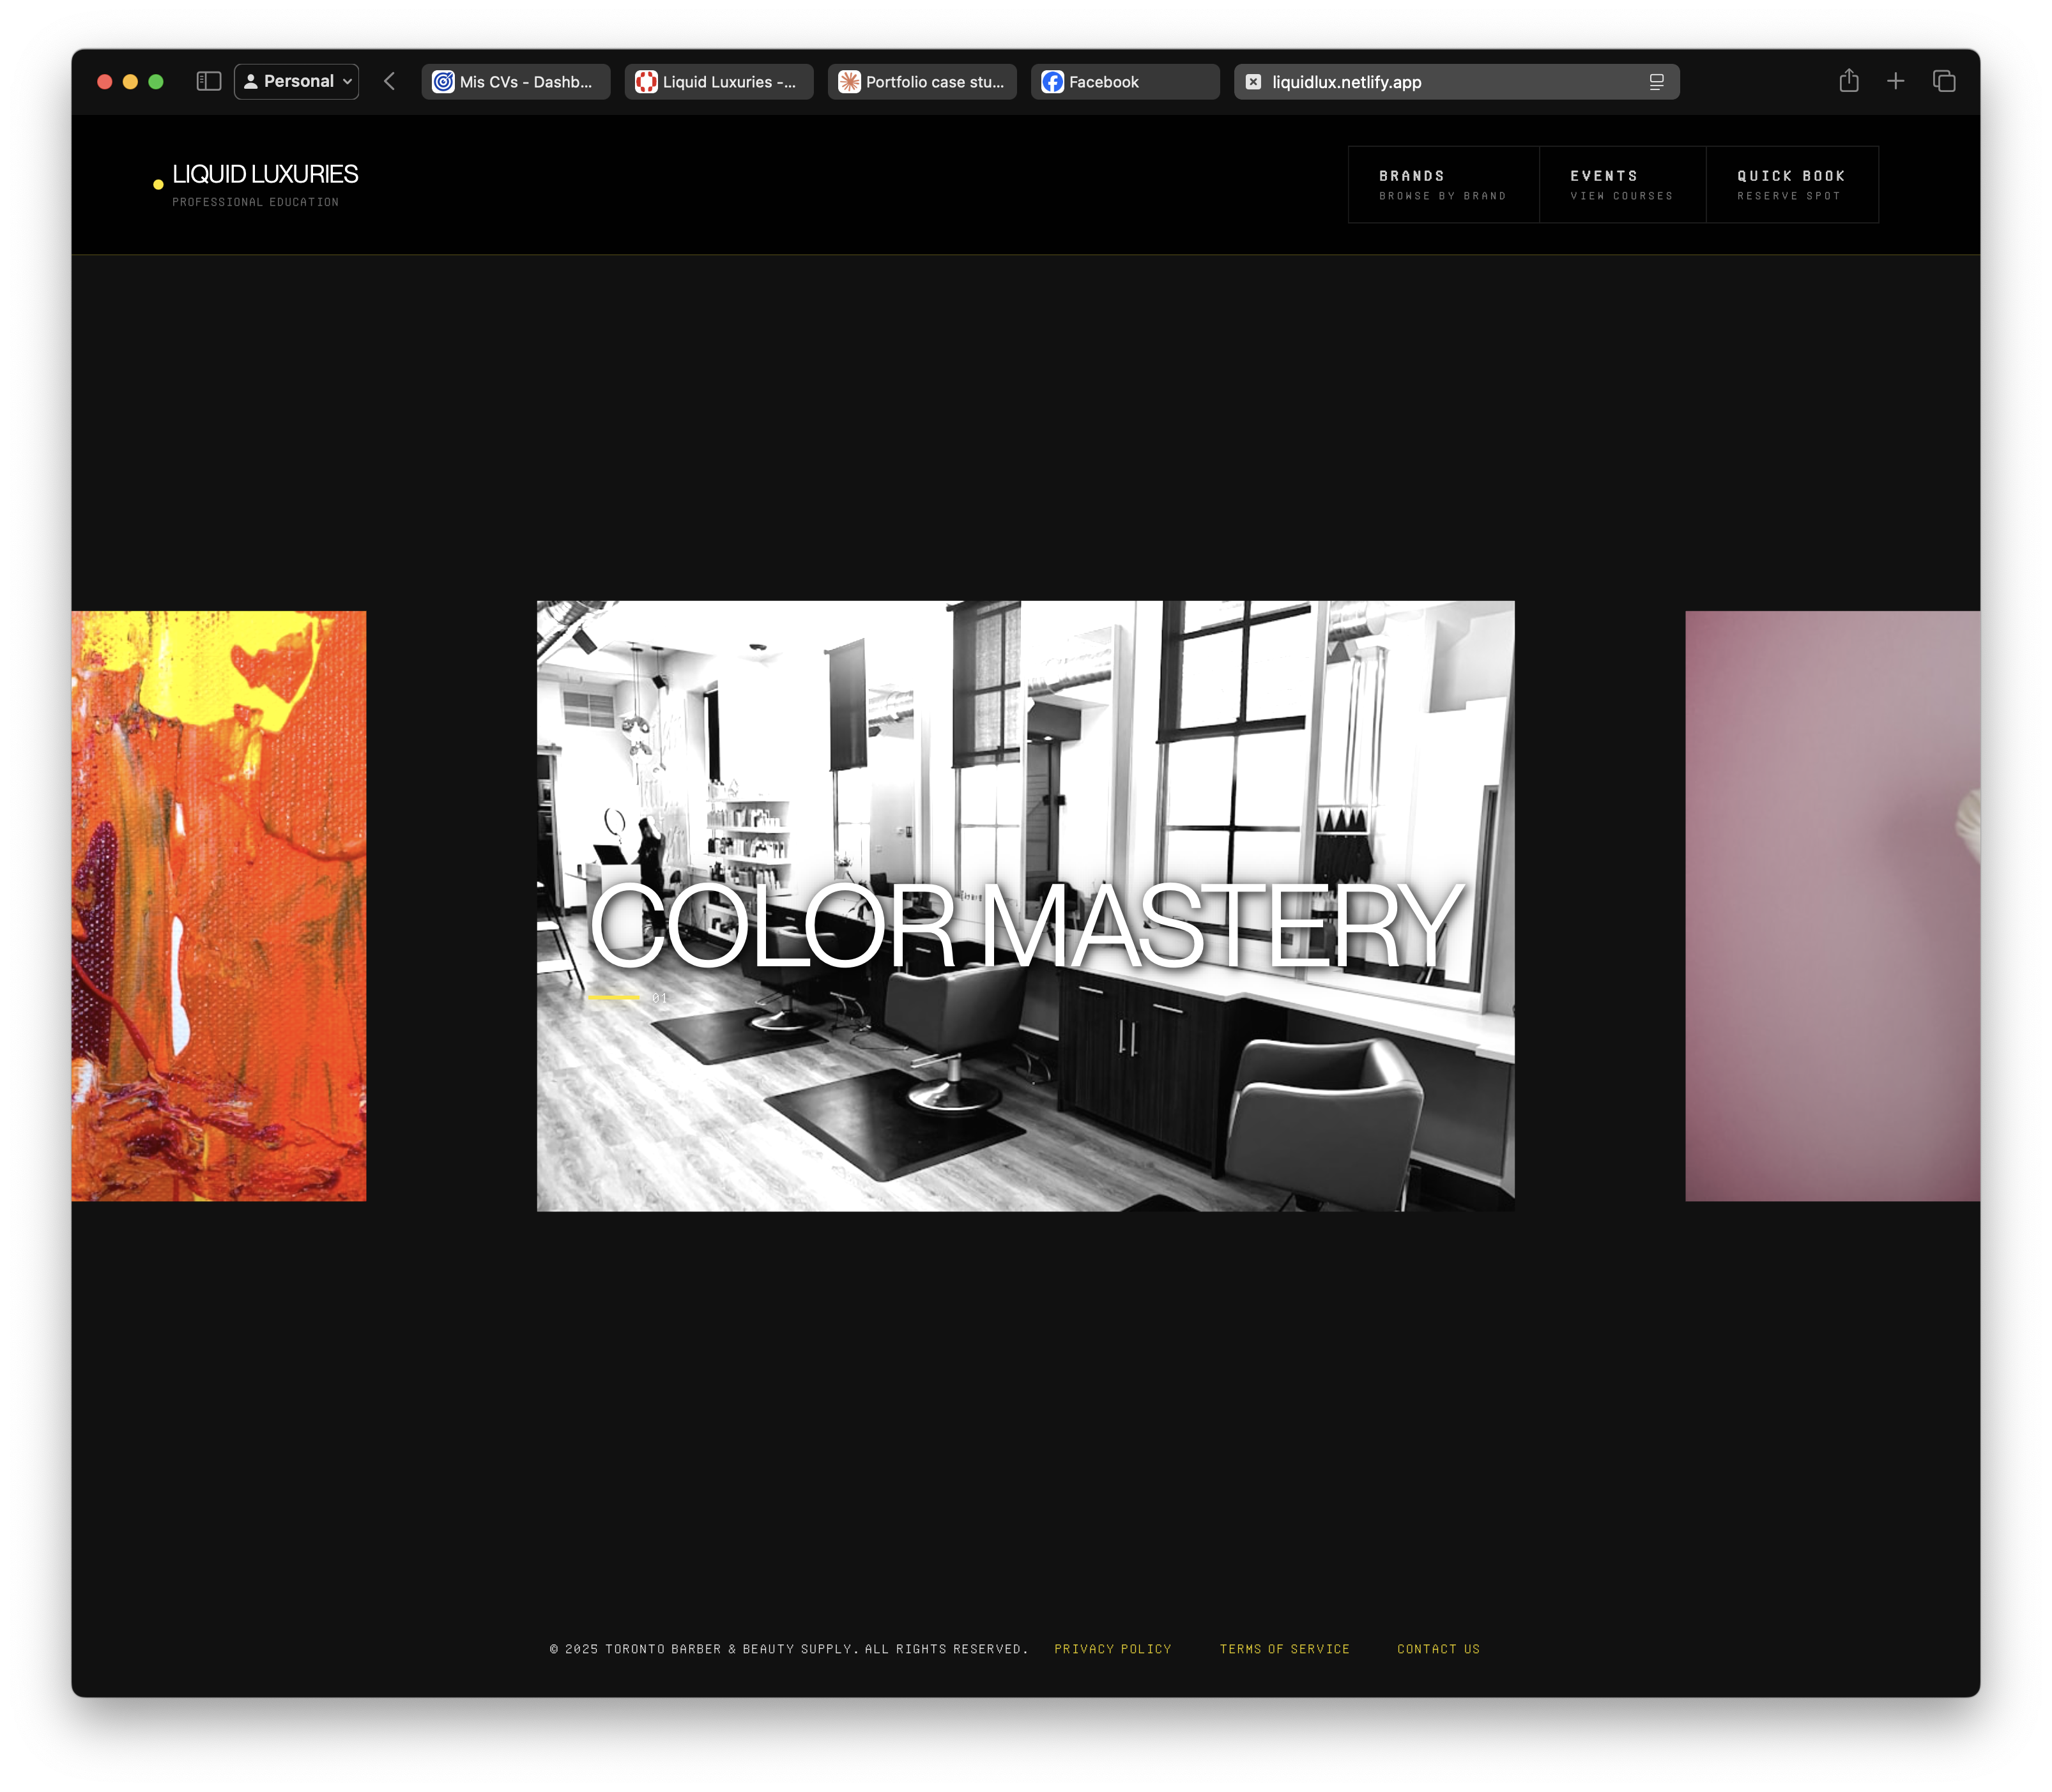Open the Share sheet in the toolbar
2052x1792 pixels.
1849,81
